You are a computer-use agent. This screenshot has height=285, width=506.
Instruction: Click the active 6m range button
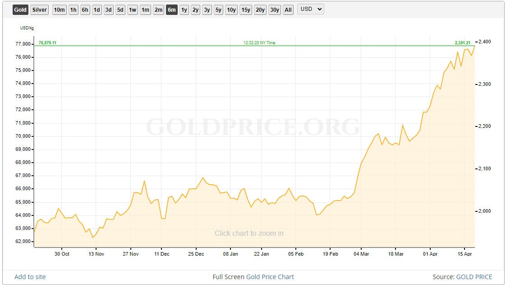(x=171, y=9)
